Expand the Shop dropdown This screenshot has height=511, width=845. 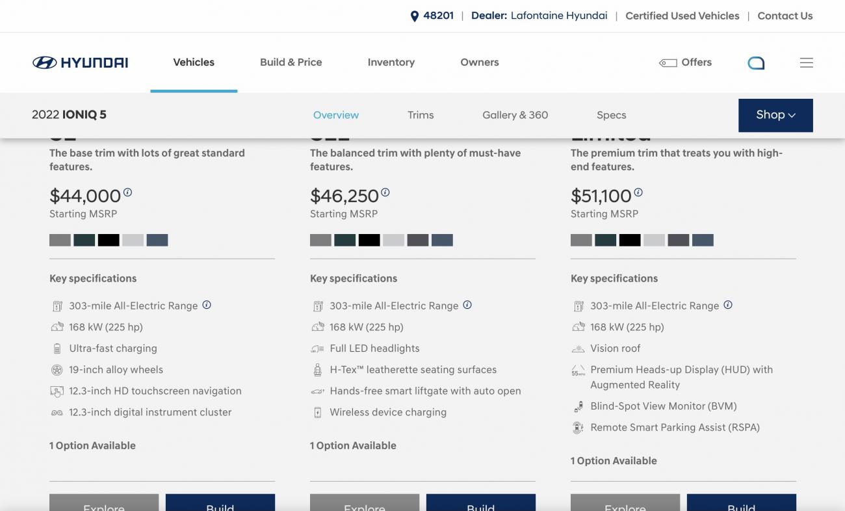(x=775, y=115)
